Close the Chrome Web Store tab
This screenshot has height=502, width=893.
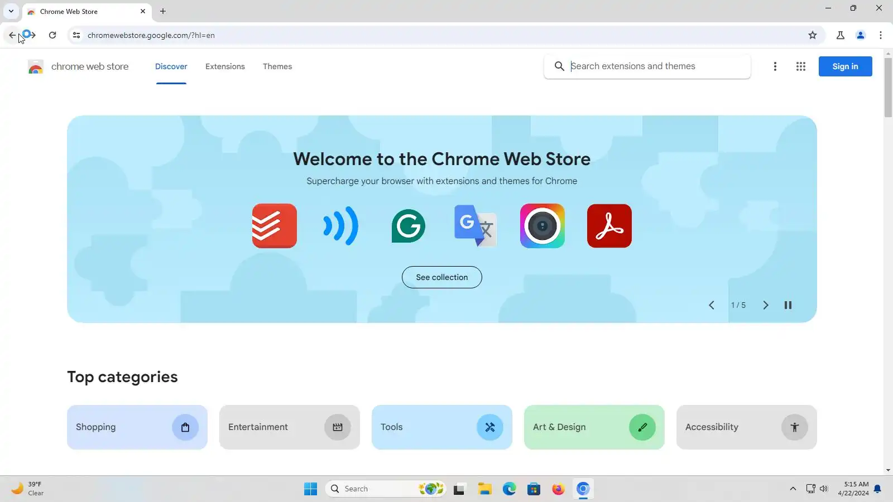(x=143, y=11)
